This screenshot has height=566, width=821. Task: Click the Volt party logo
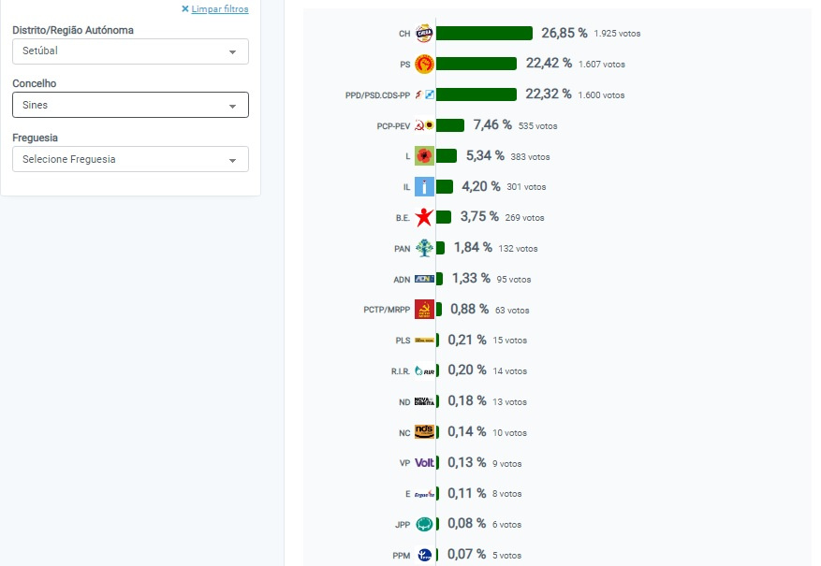(424, 463)
